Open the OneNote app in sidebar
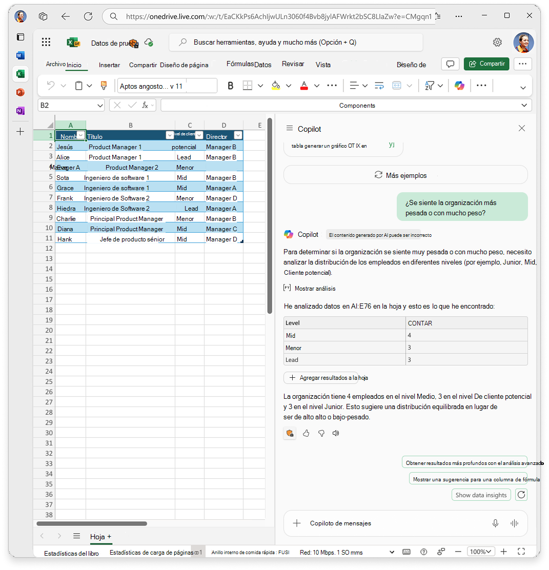The width and height of the screenshot is (549, 570). click(21, 111)
